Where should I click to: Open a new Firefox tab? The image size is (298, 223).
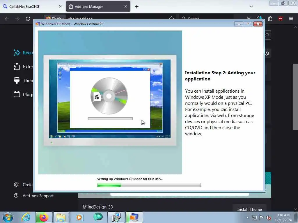click(137, 7)
